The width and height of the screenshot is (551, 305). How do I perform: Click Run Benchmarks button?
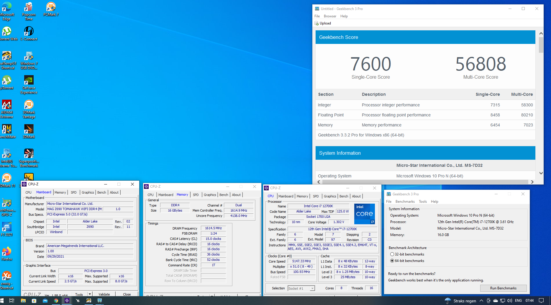(x=503, y=288)
